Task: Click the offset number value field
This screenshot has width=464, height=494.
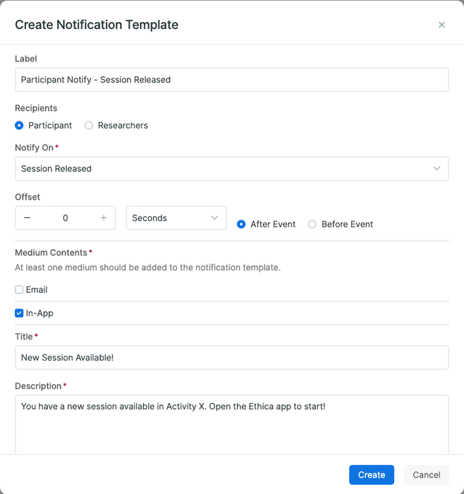Action: pos(65,218)
